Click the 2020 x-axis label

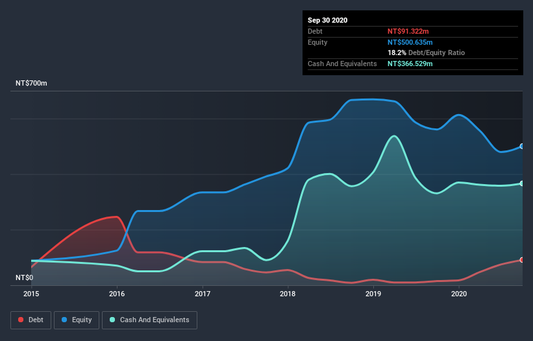coord(459,294)
